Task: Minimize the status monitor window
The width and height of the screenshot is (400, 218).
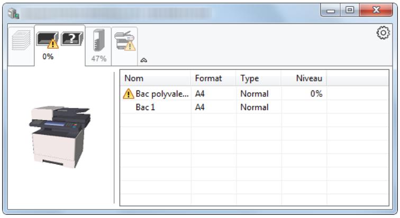Action: 330,11
